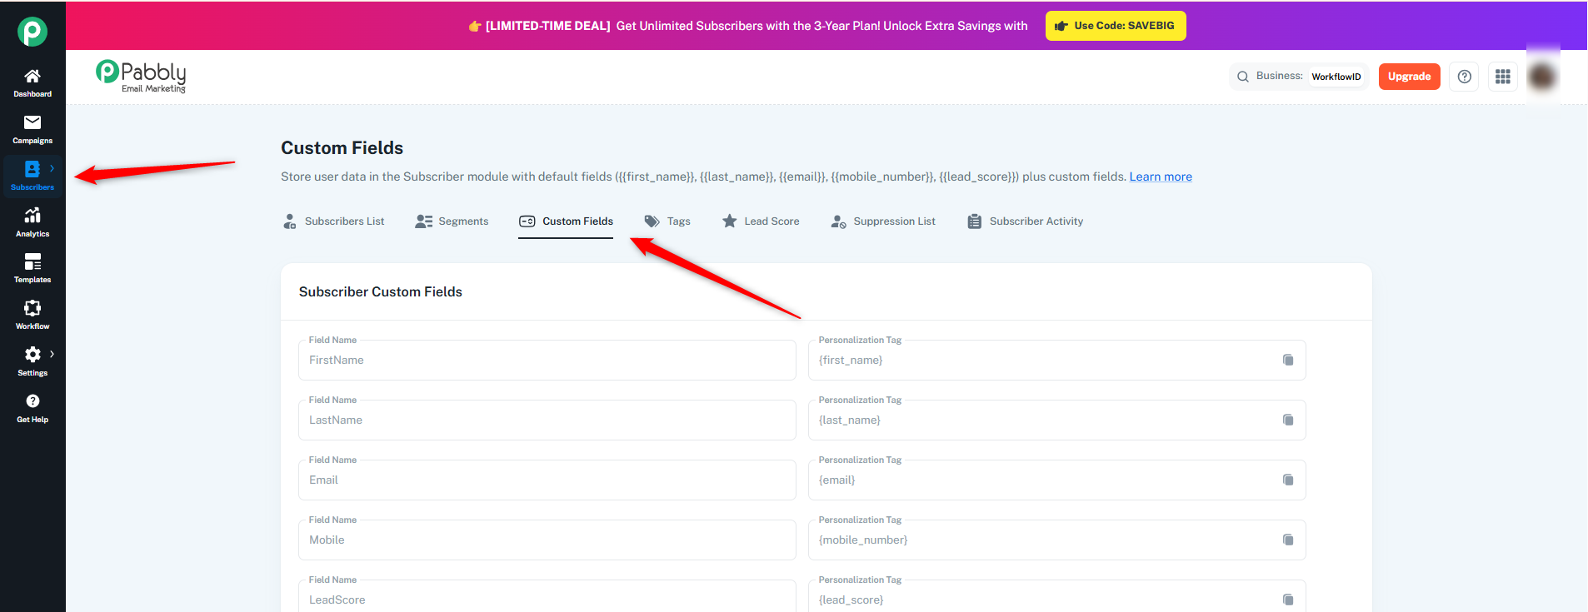1588x612 pixels.
Task: Click the LastName field name input
Action: click(x=547, y=420)
